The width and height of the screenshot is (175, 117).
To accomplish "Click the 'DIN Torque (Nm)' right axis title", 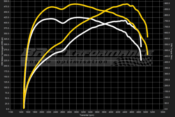I will pyautogui.click(x=172, y=55).
